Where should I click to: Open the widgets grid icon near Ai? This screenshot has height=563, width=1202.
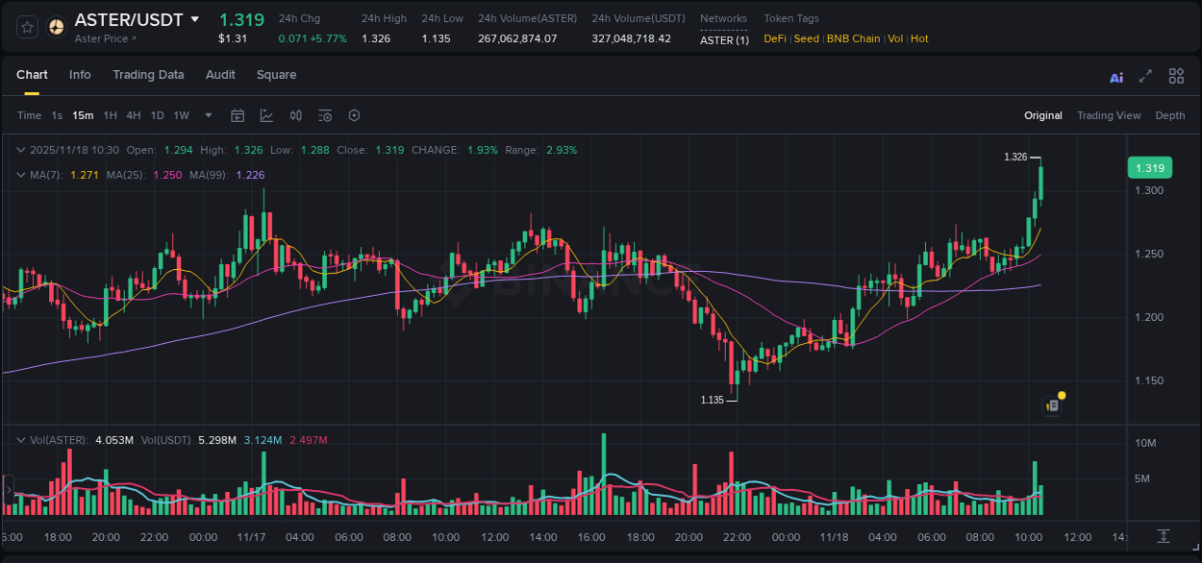pos(1175,76)
